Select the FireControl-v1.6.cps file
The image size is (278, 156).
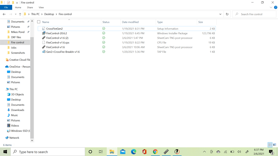tap(127, 43)
